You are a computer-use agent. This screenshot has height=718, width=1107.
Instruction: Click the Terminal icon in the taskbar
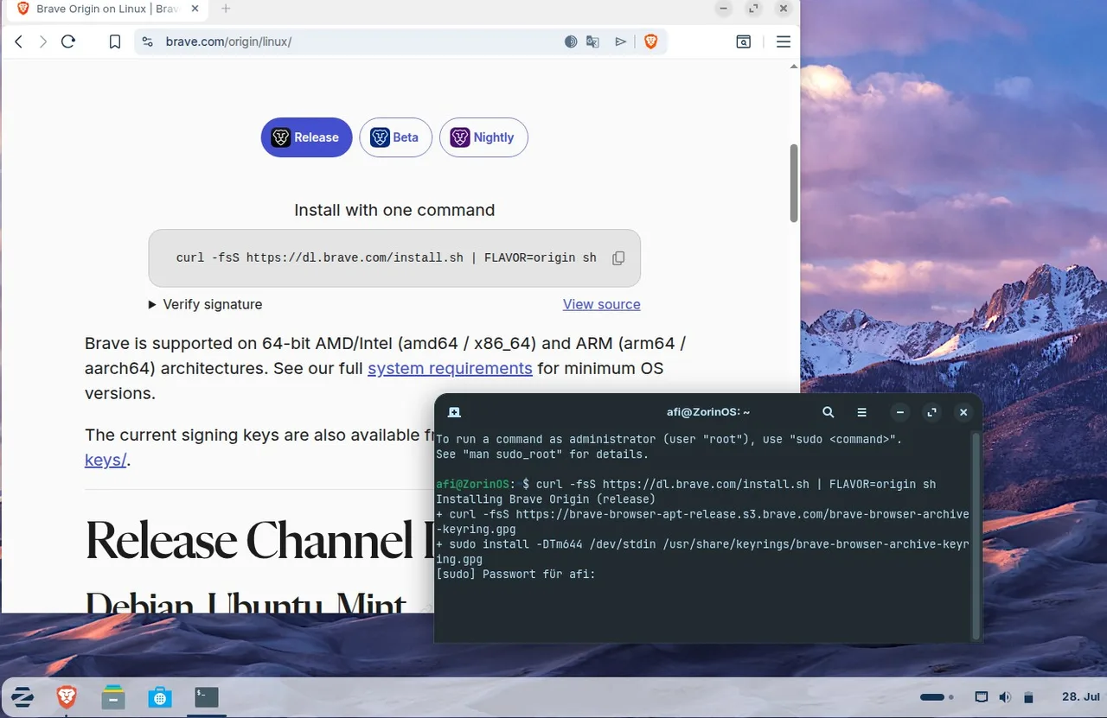206,696
